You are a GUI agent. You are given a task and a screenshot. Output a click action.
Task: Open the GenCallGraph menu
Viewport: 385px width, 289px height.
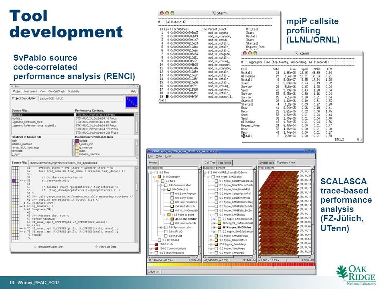tap(57, 92)
